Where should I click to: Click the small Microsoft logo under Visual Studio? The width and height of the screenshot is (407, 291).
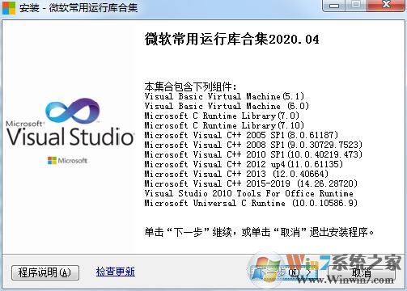[67, 161]
